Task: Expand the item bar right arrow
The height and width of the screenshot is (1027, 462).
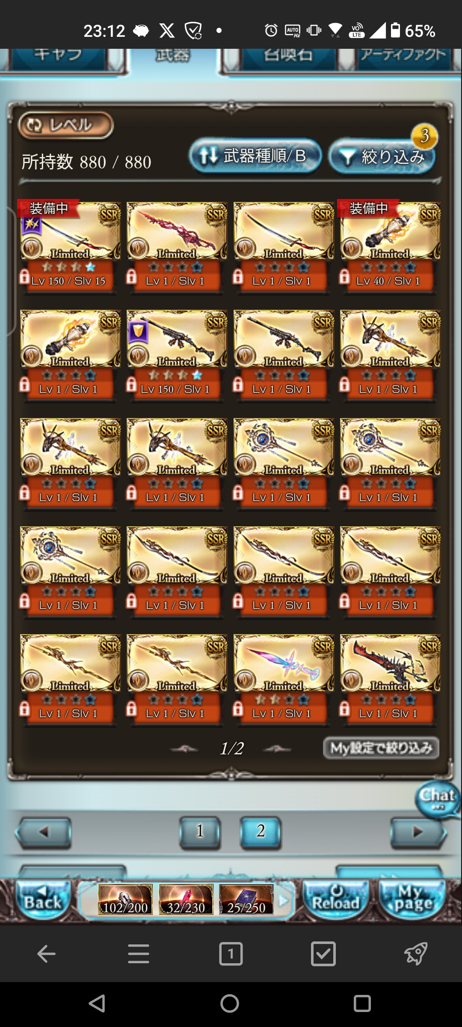Action: pyautogui.click(x=283, y=900)
